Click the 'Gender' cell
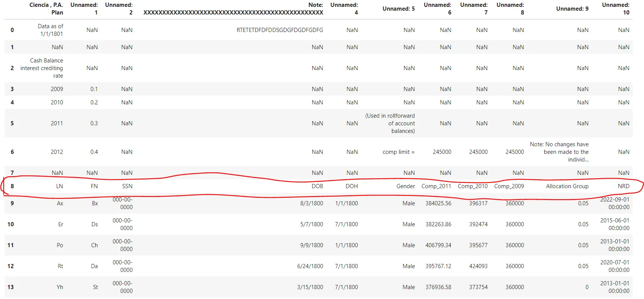This screenshot has height=299, width=644. (x=406, y=186)
